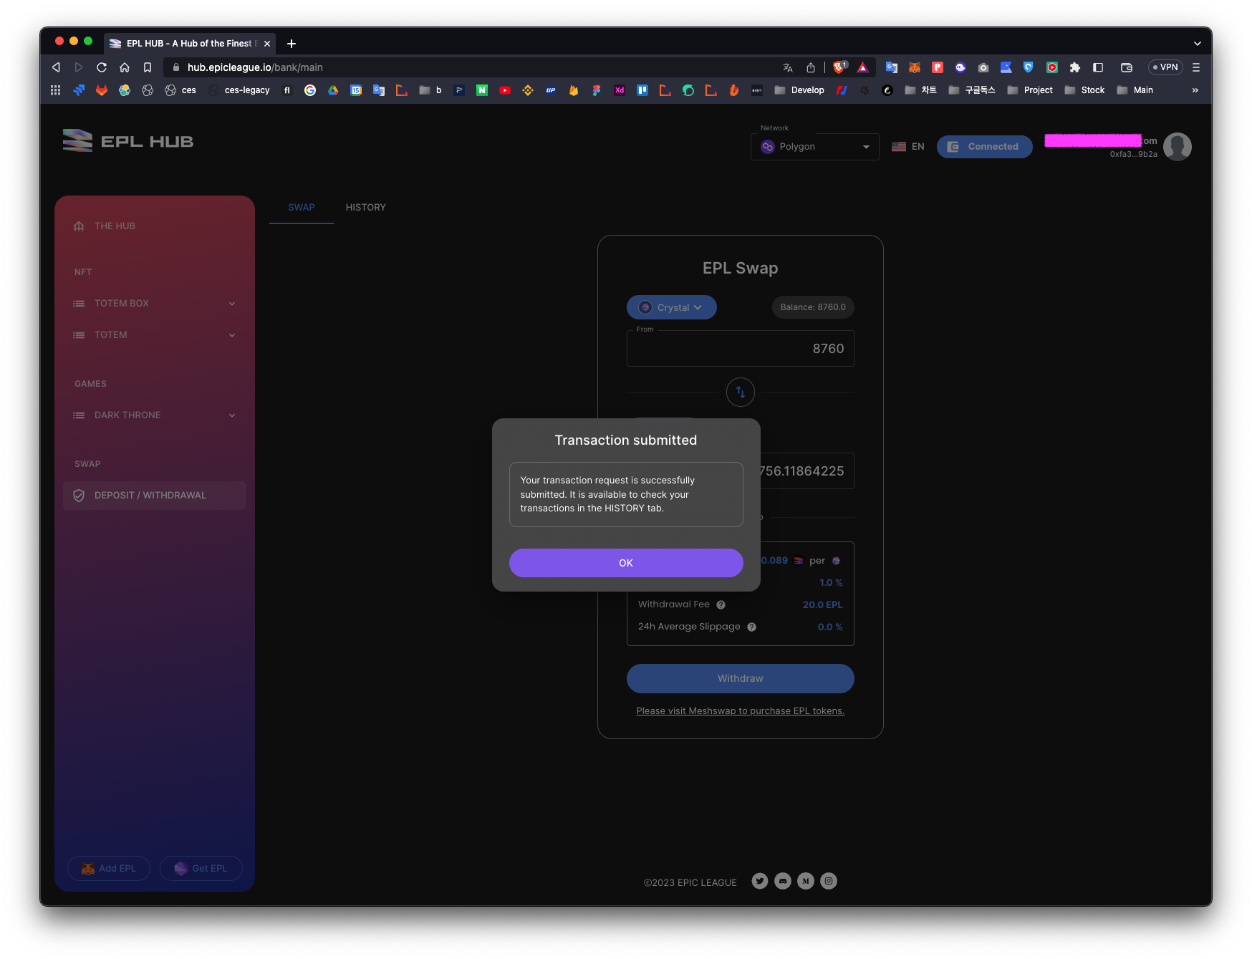Click the share icon in the address bar
This screenshot has height=959, width=1252.
[x=811, y=67]
